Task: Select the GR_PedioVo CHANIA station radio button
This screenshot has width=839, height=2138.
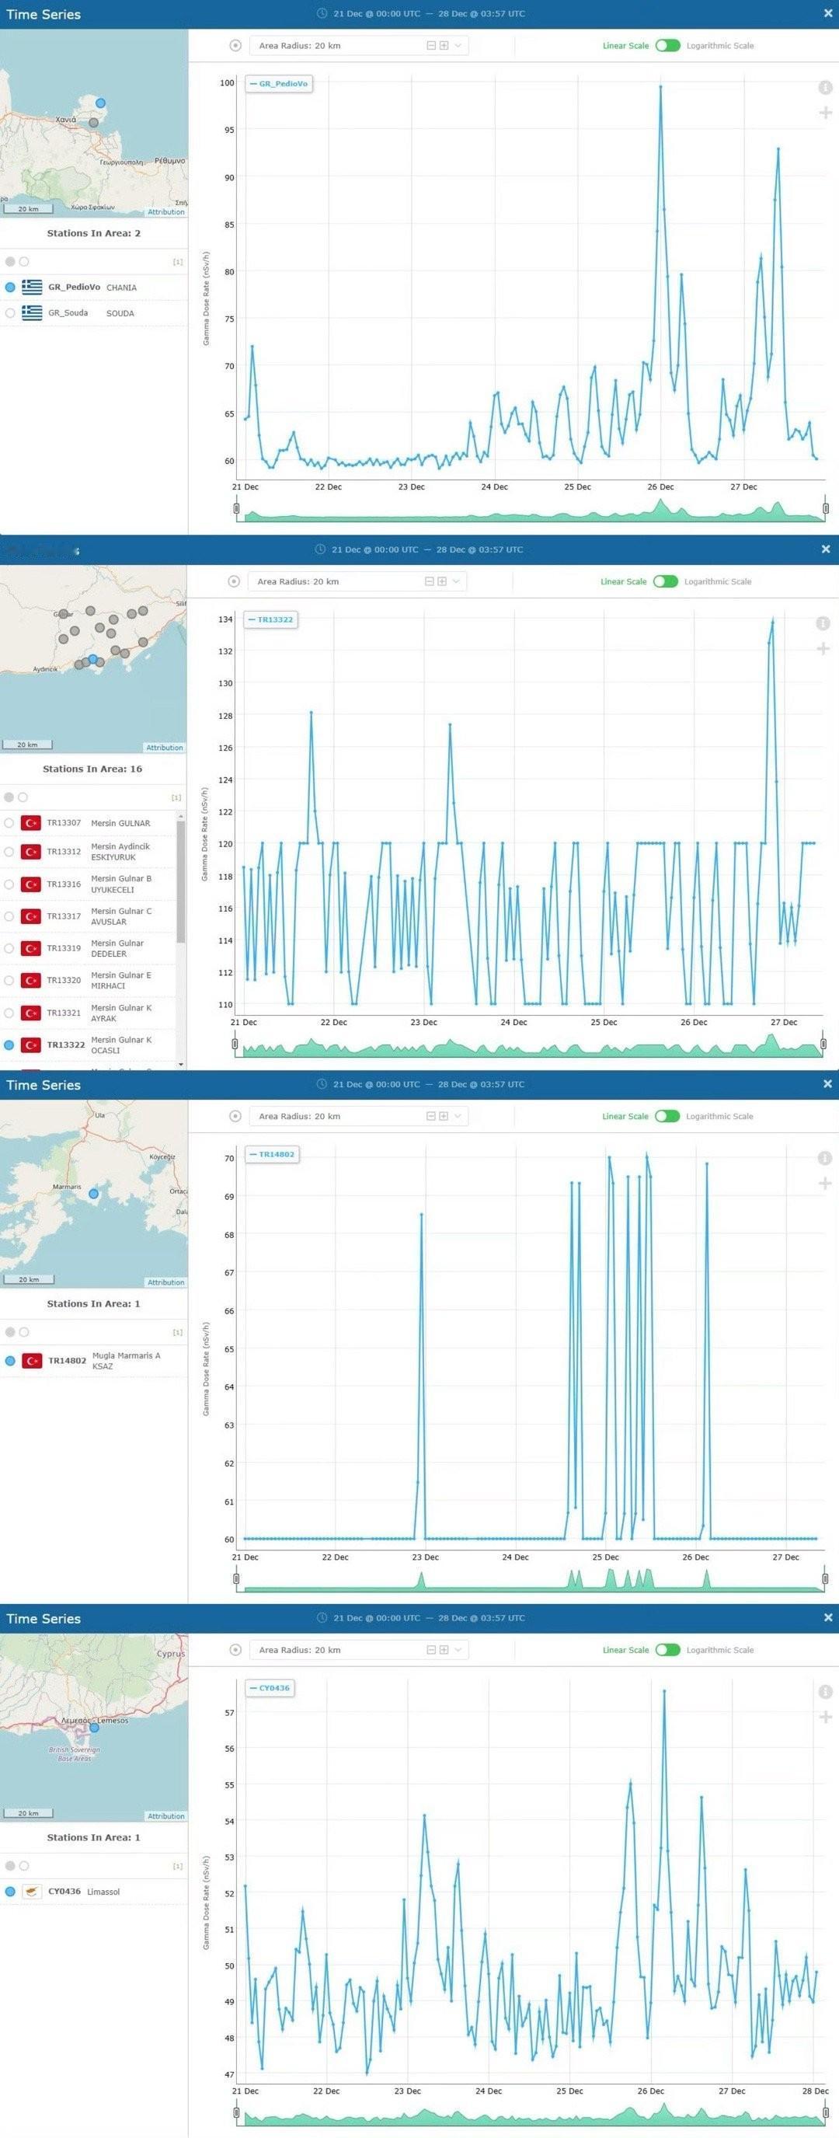Action: click(10, 288)
